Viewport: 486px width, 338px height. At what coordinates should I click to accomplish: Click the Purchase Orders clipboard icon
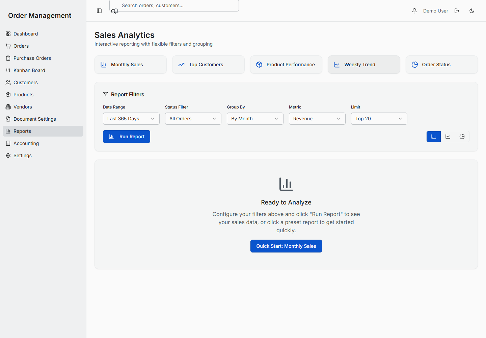click(x=8, y=58)
